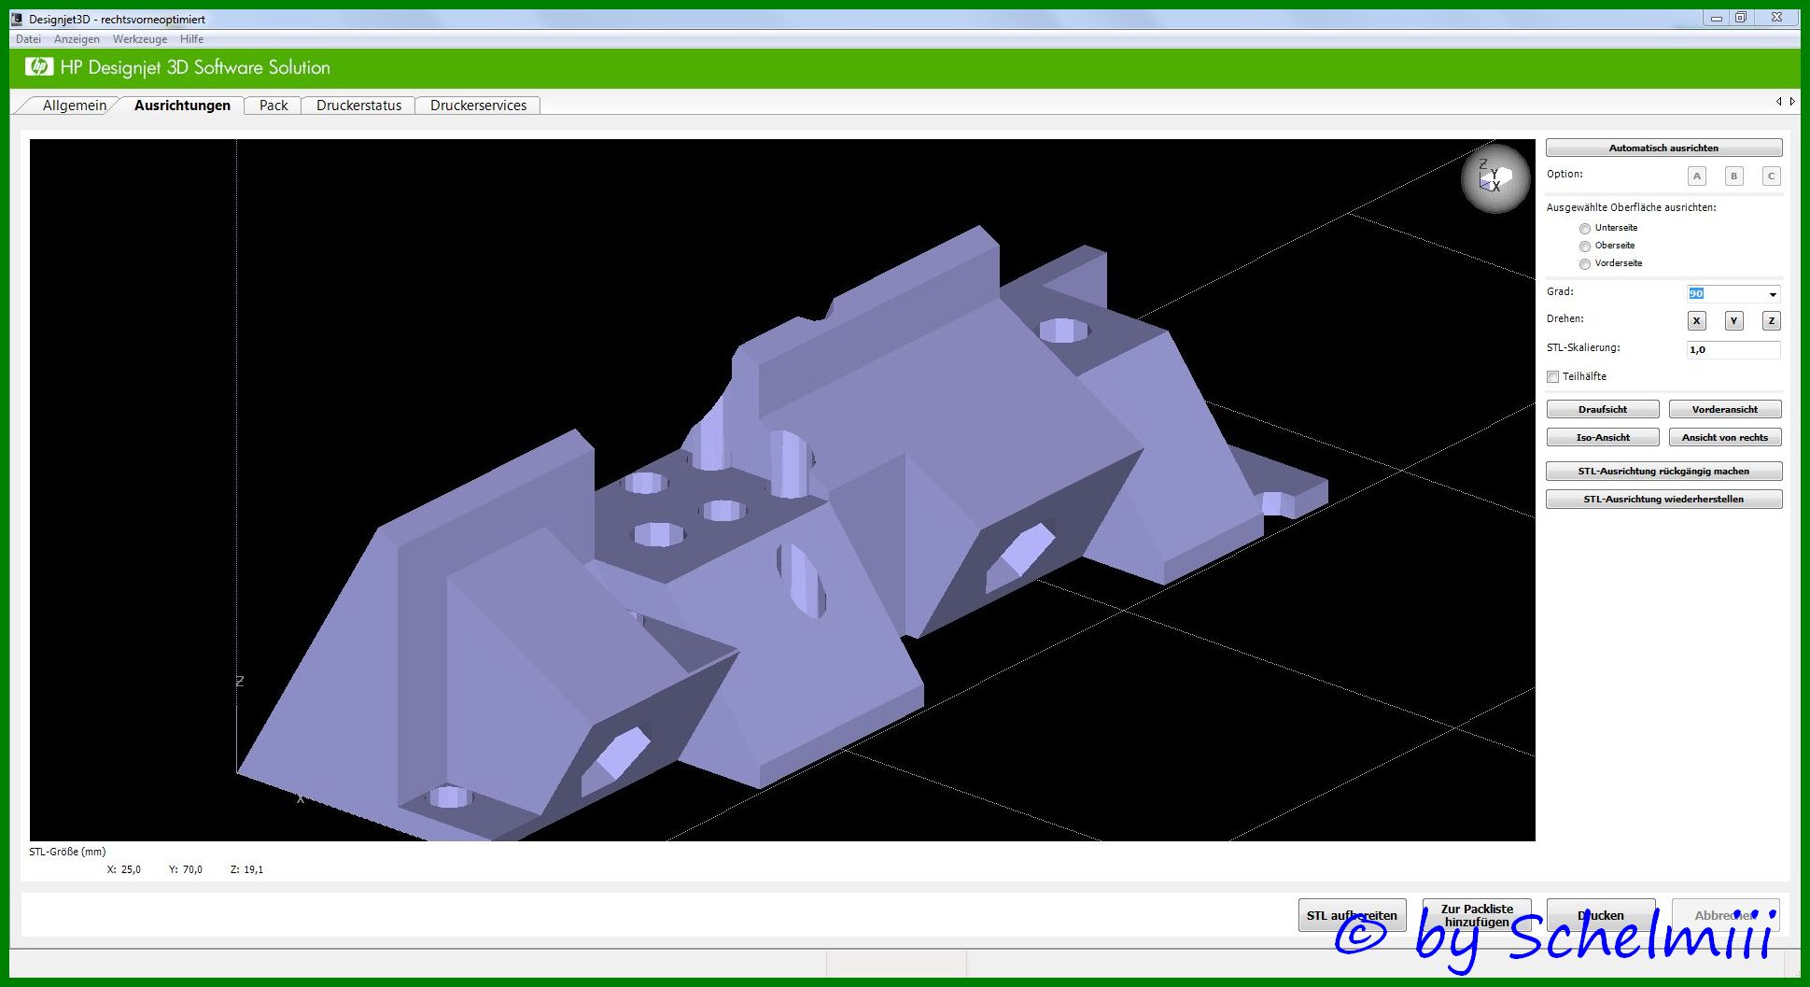The width and height of the screenshot is (1810, 987).
Task: Switch to the Druckerstatus tab
Action: pyautogui.click(x=358, y=106)
